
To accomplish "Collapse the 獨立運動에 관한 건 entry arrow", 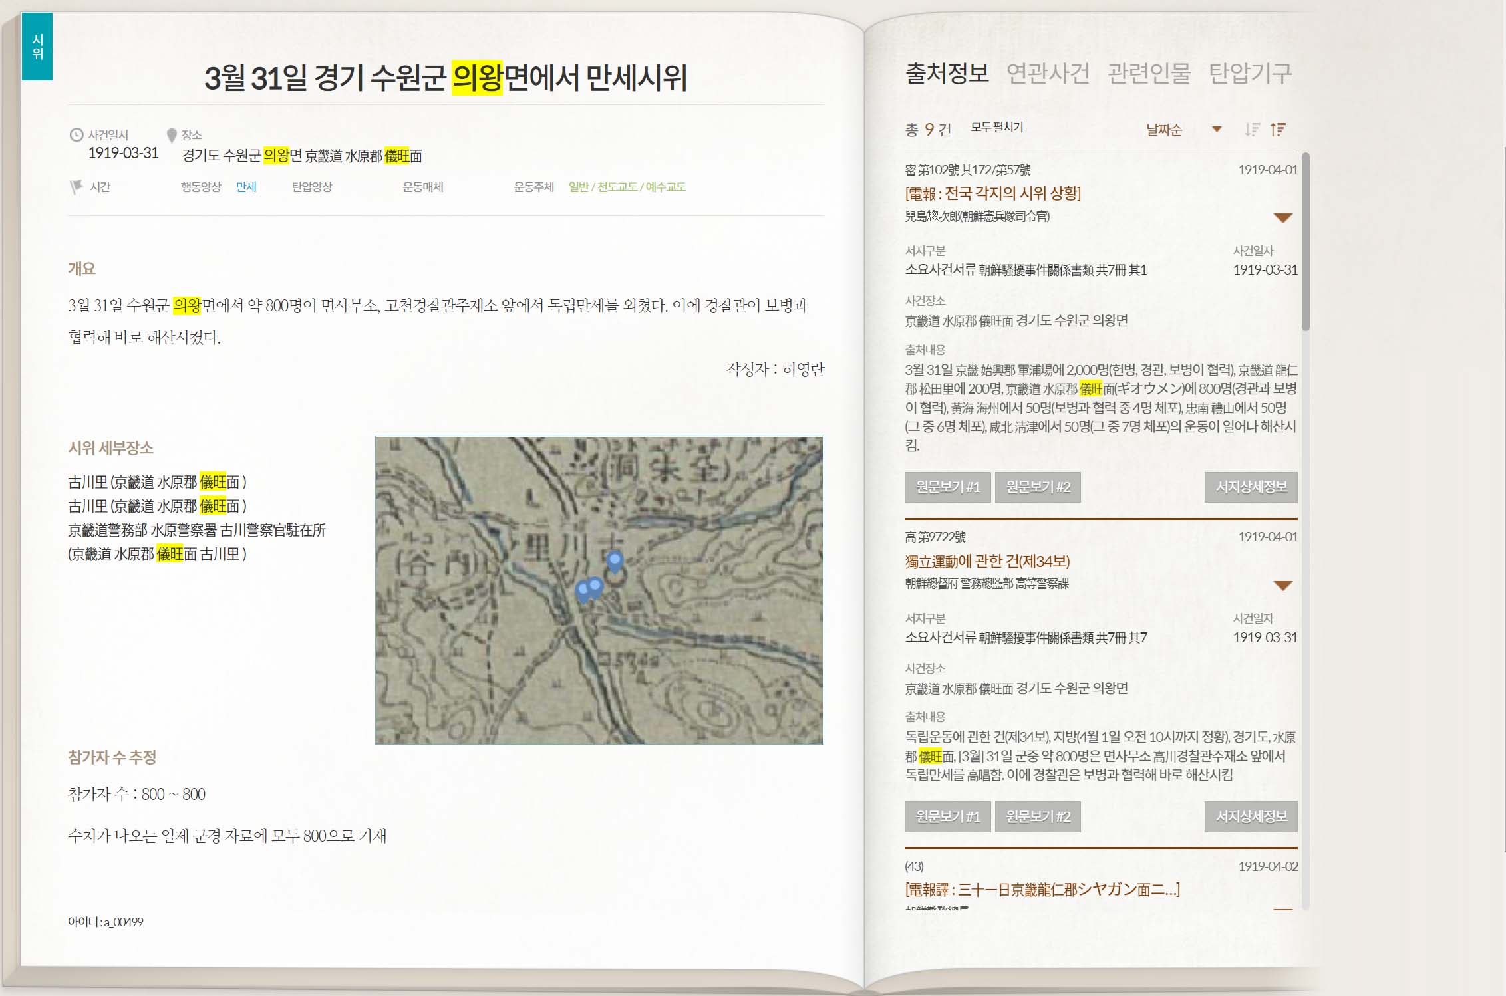I will click(x=1282, y=586).
